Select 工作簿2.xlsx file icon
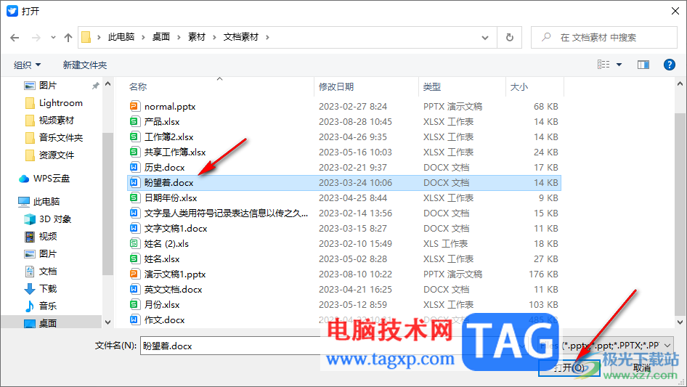687x387 pixels. pos(134,137)
